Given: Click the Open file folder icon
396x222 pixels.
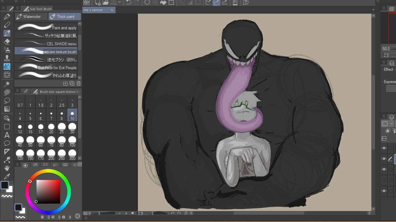Looking at the screenshot, I should [x=106, y=3].
